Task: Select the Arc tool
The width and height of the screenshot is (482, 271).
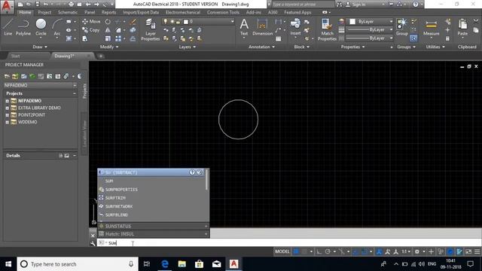Action: pos(57,27)
